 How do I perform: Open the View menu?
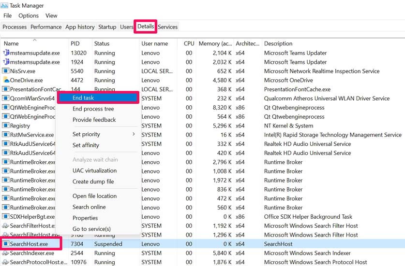(x=51, y=15)
